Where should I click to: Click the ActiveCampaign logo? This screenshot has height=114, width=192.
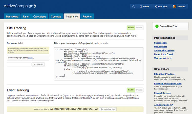click(20, 6)
